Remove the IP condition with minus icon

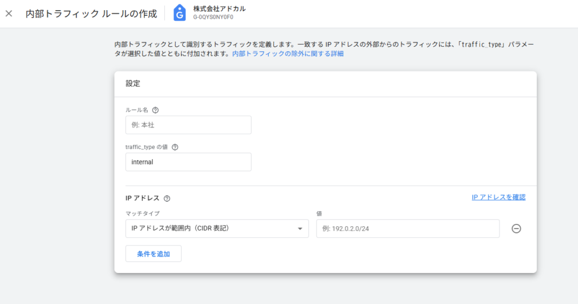click(516, 228)
